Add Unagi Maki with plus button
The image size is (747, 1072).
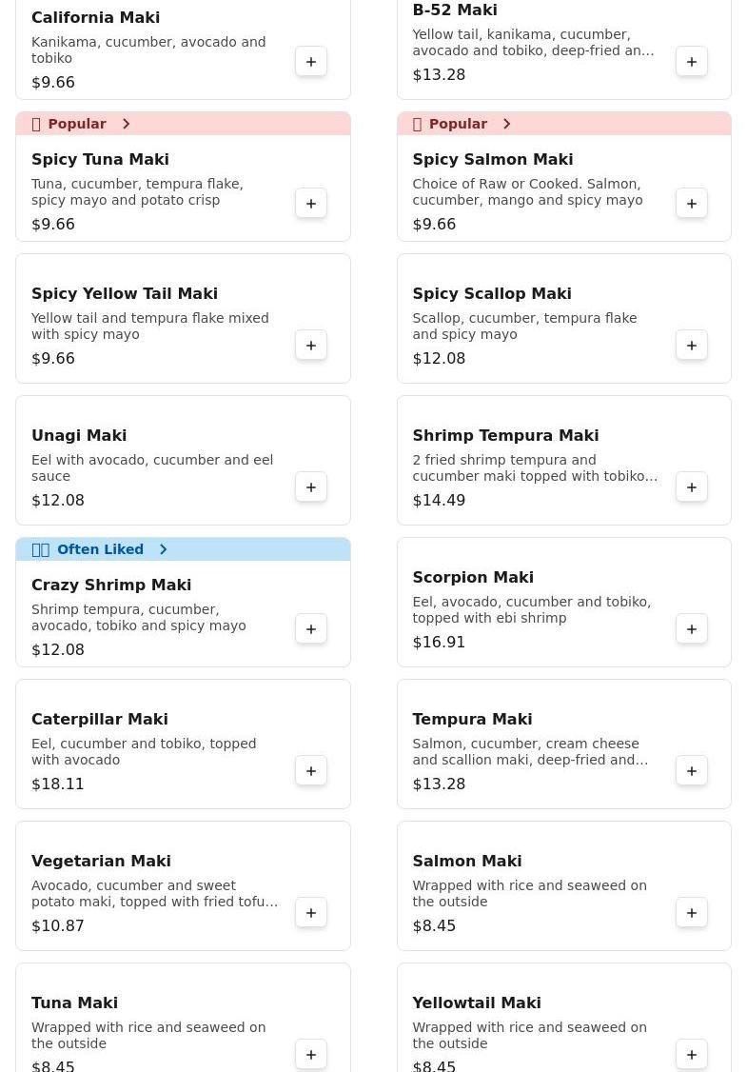(311, 487)
